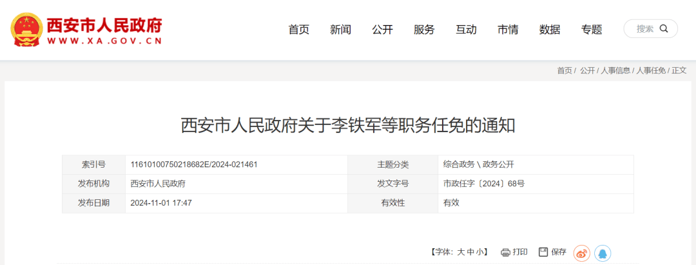Click the 索引号 label cell

pyautogui.click(x=93, y=164)
